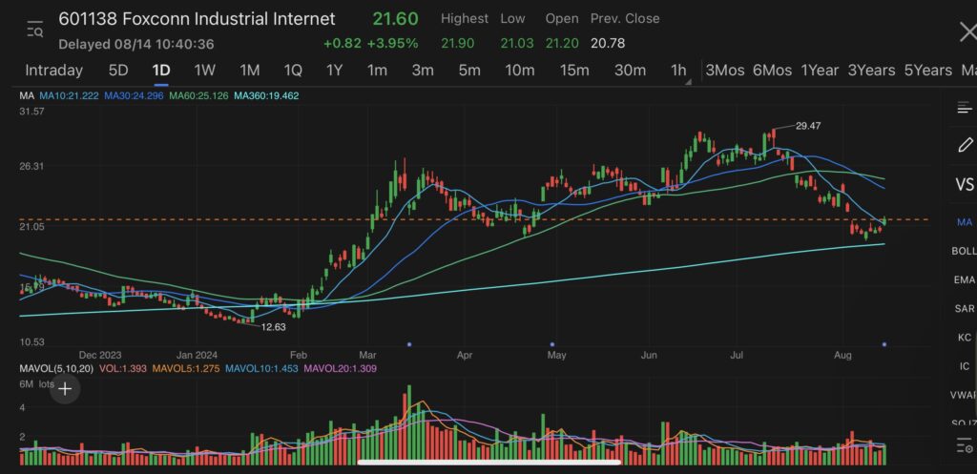The height and width of the screenshot is (474, 977).
Task: Select the 1W period tab
Action: coord(205,71)
